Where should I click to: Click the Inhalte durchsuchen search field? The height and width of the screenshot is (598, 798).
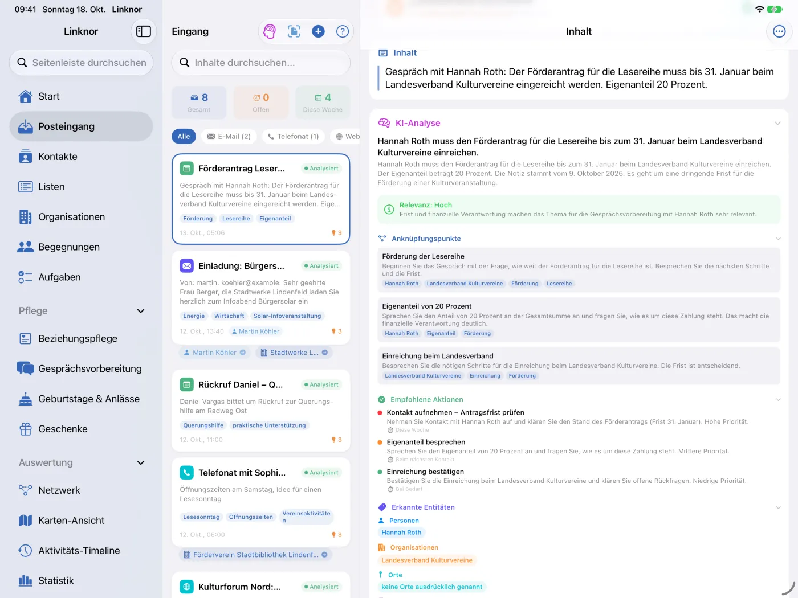(x=261, y=63)
